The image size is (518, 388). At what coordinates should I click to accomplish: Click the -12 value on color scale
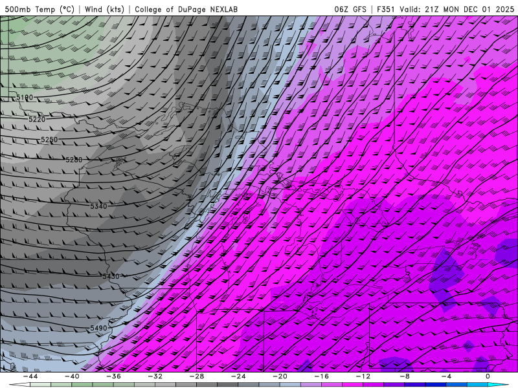coord(363,376)
